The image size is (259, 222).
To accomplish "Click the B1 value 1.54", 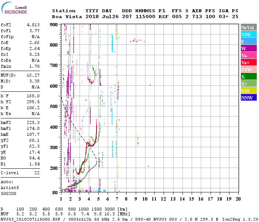I will click(x=34, y=164).
